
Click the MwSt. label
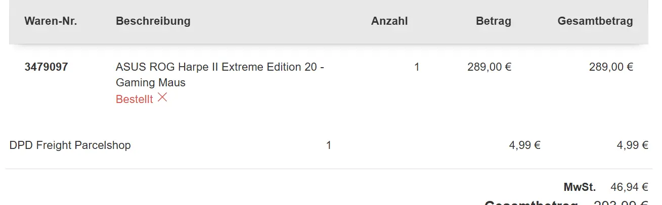click(580, 187)
